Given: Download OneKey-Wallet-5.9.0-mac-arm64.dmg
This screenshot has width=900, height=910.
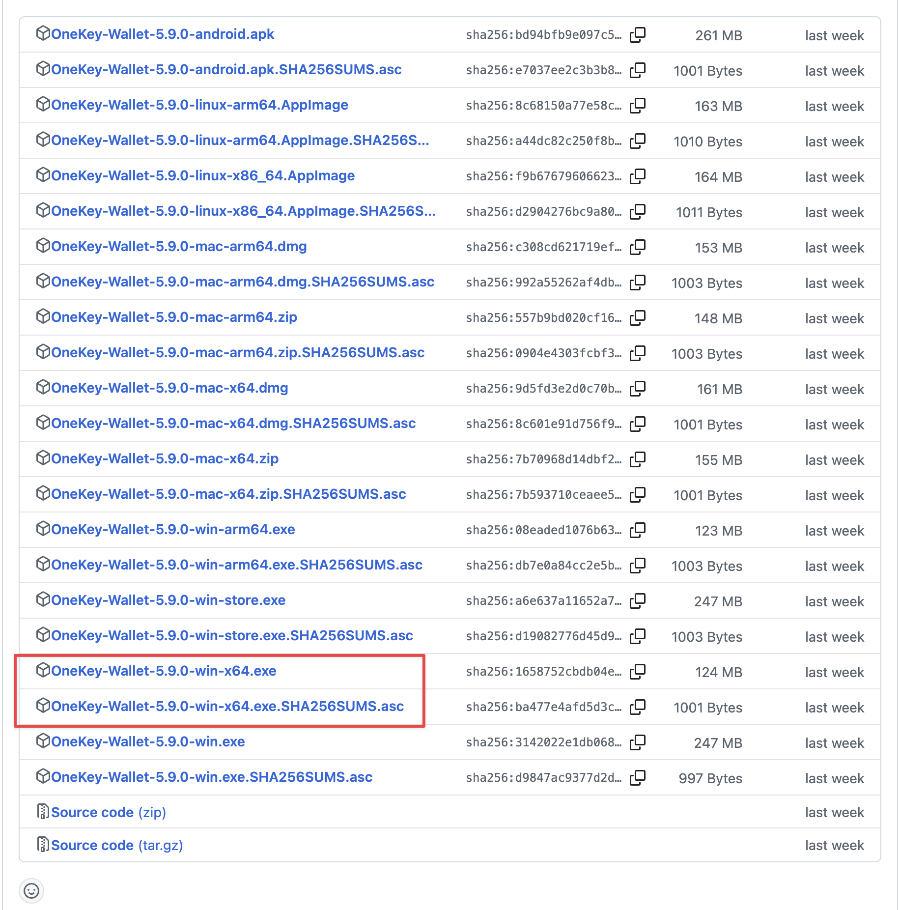Looking at the screenshot, I should coord(179,247).
